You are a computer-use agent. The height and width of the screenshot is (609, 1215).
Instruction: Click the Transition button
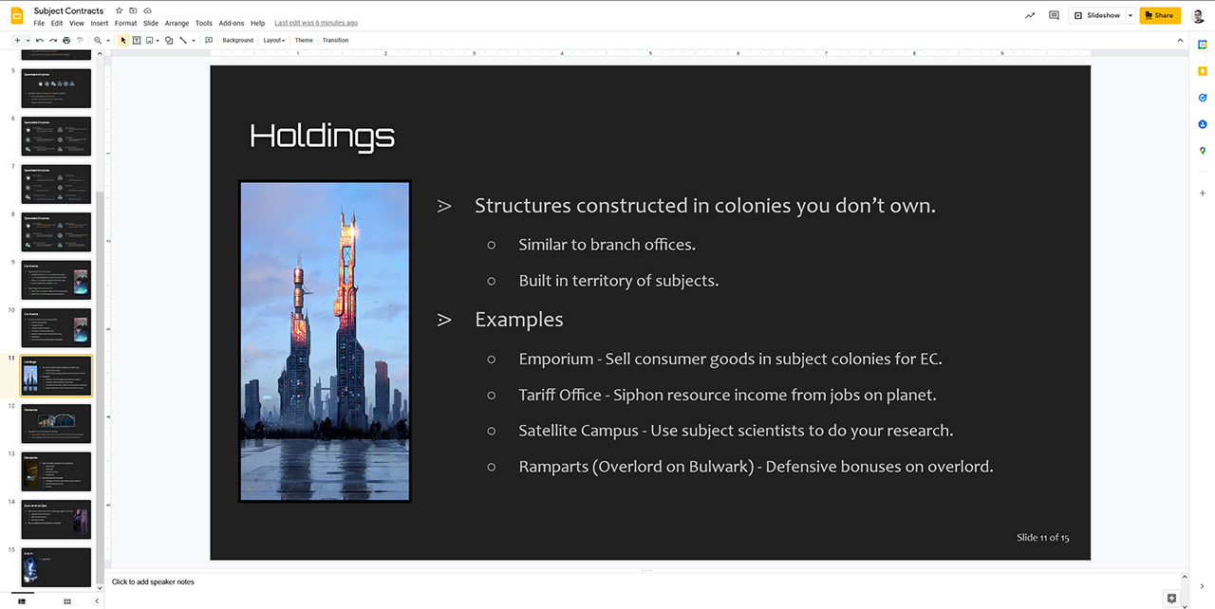point(335,40)
